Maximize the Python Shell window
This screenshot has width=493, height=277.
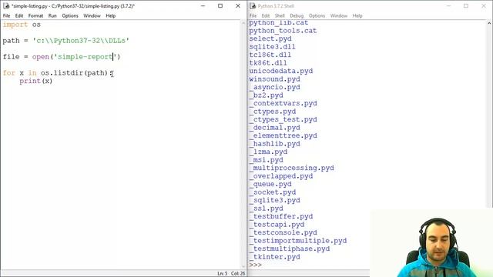(466, 6)
